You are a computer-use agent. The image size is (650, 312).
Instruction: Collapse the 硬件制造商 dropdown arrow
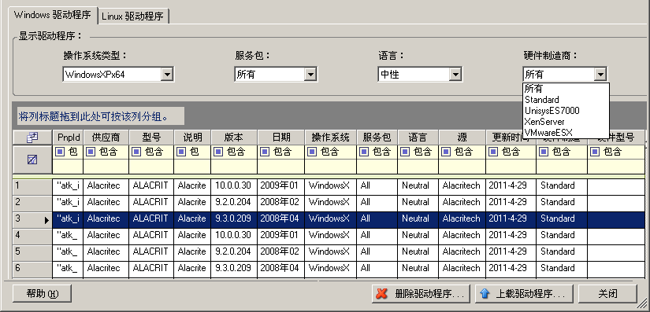[x=600, y=75]
